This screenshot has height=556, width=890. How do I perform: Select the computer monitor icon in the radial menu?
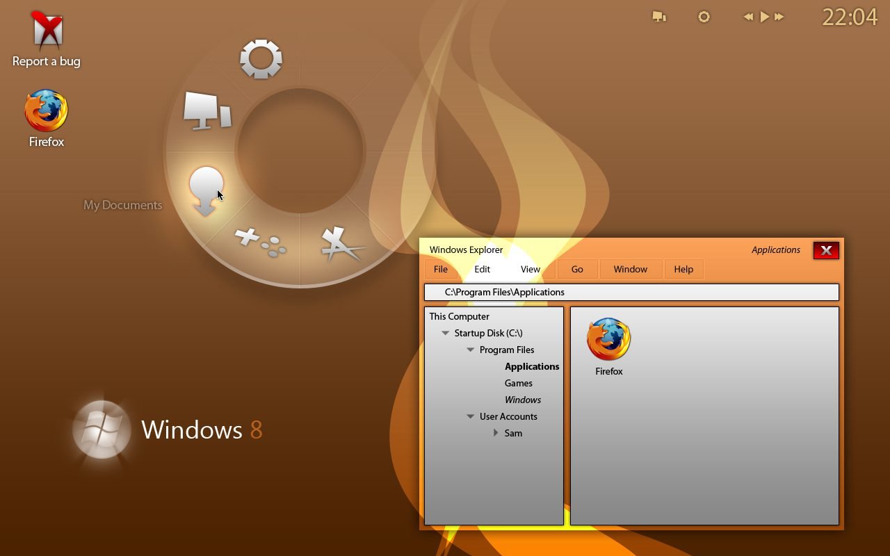pyautogui.click(x=207, y=111)
